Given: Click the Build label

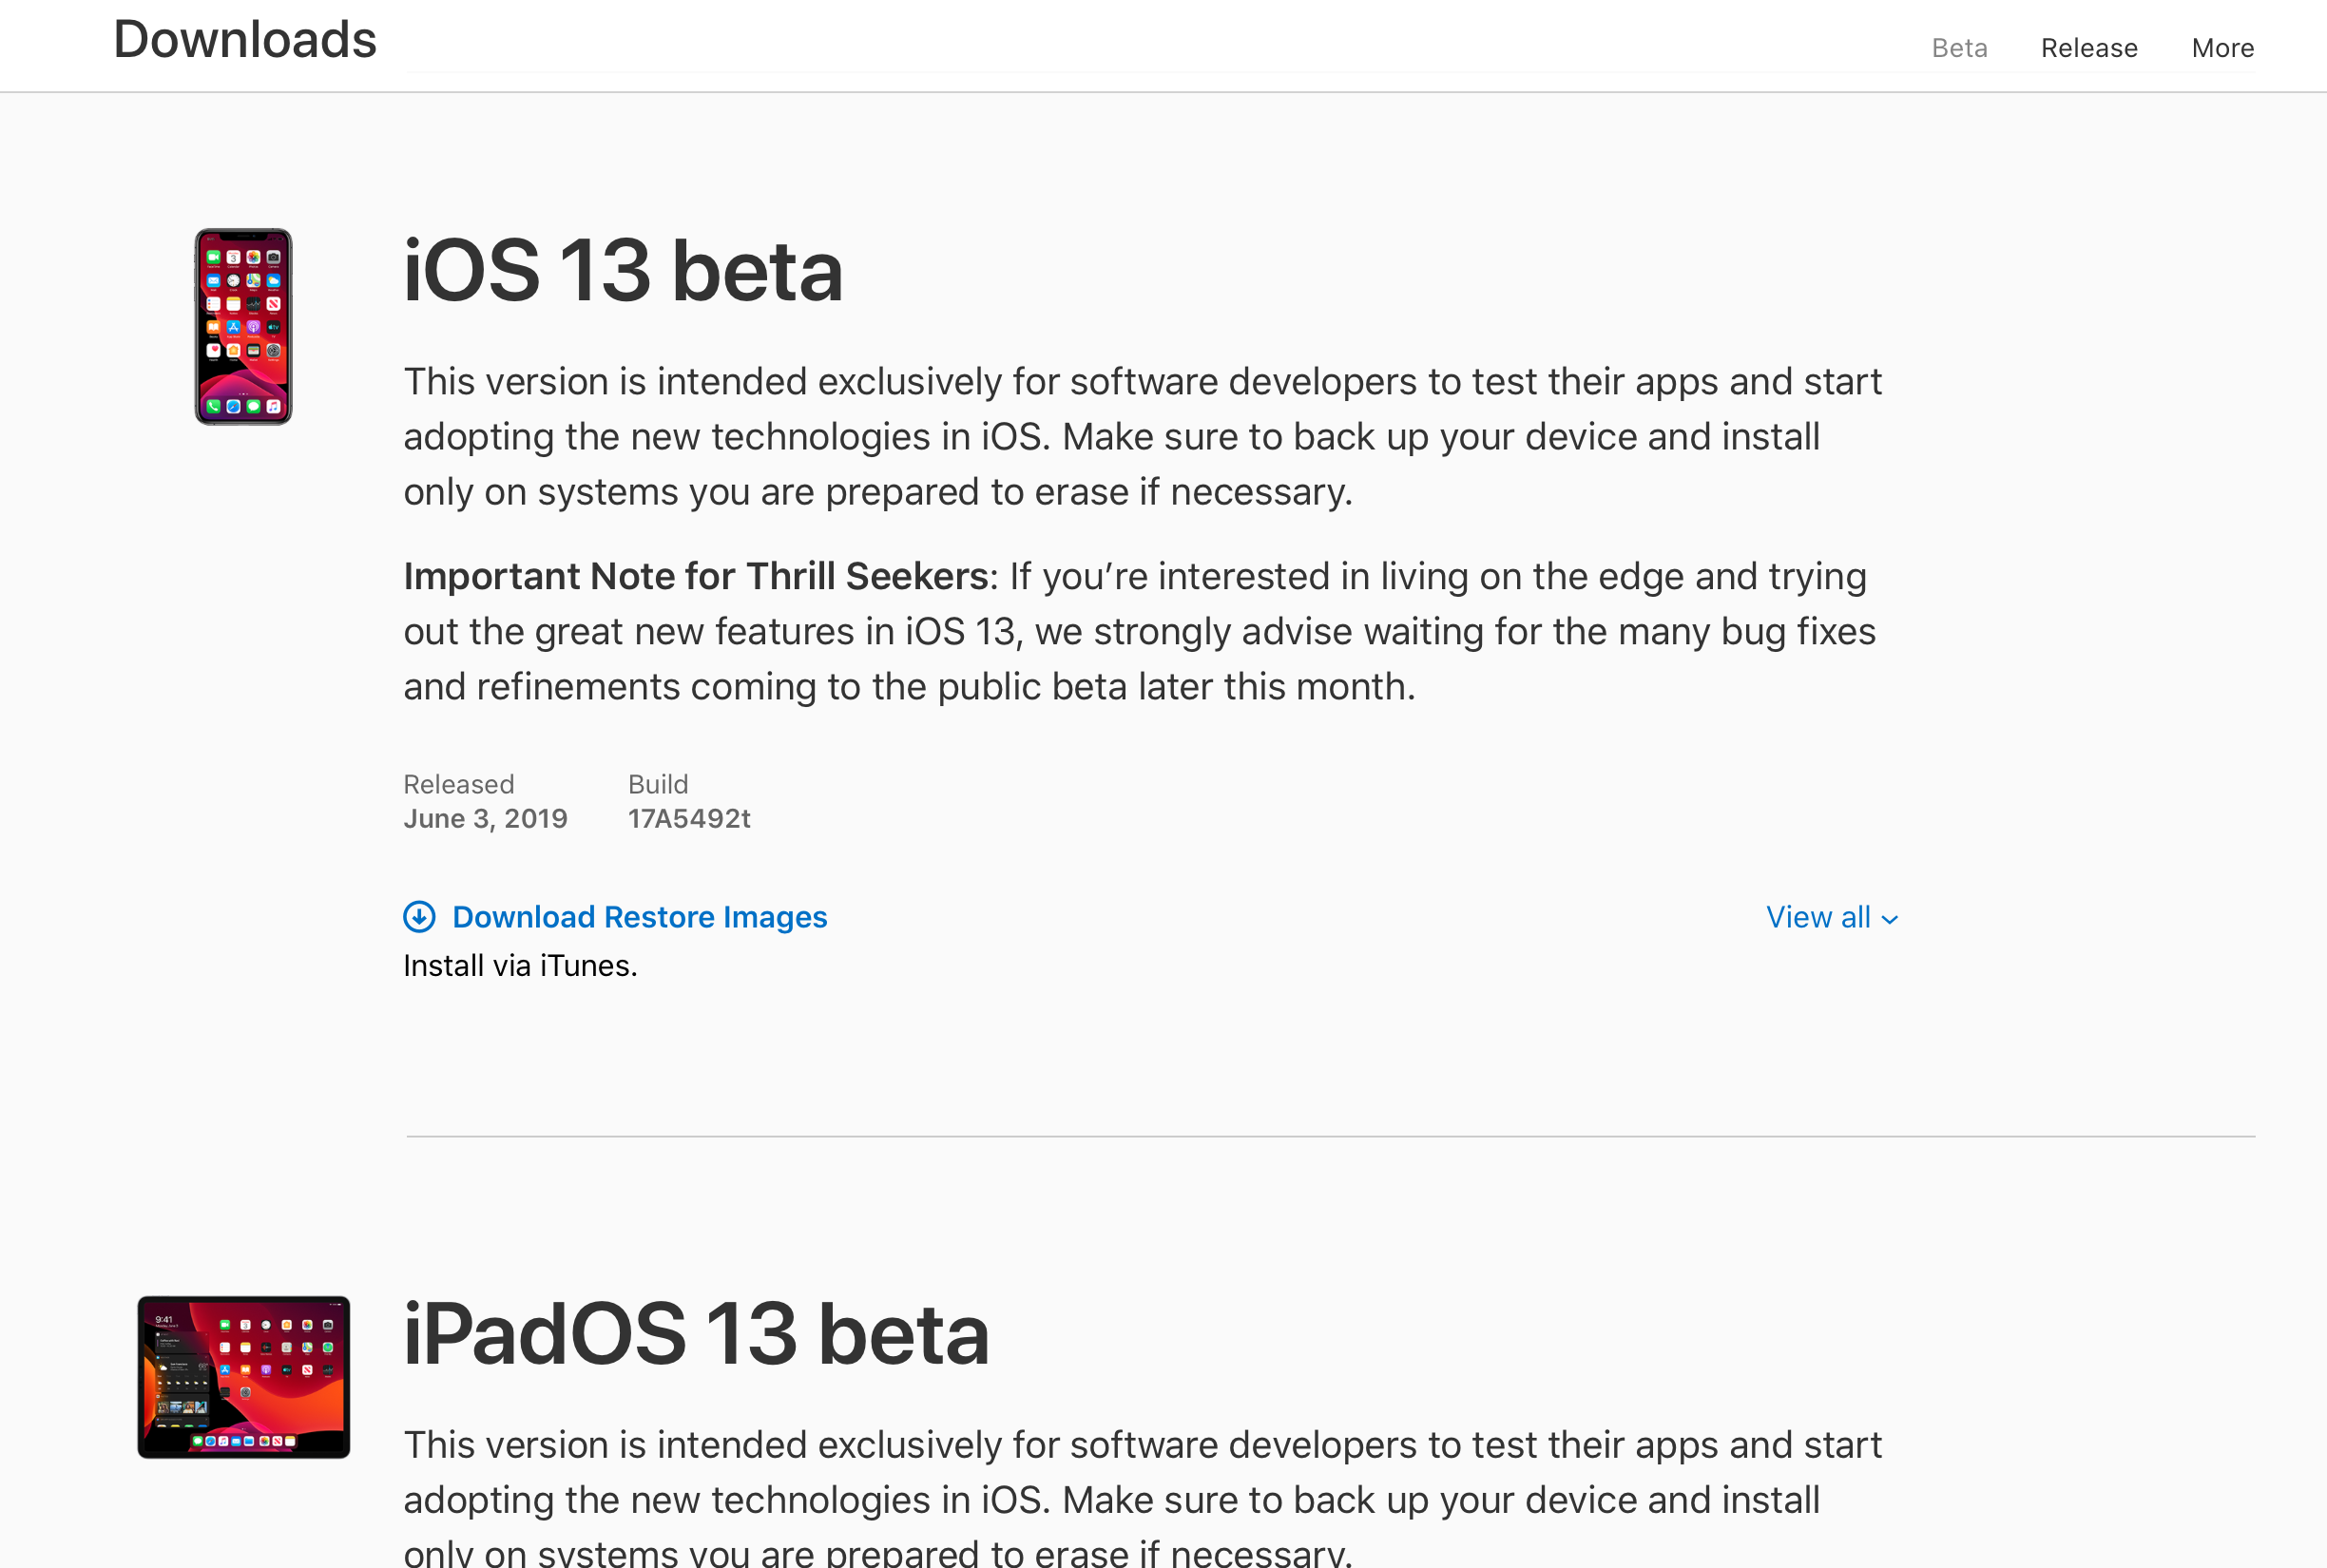Looking at the screenshot, I should (x=658, y=784).
